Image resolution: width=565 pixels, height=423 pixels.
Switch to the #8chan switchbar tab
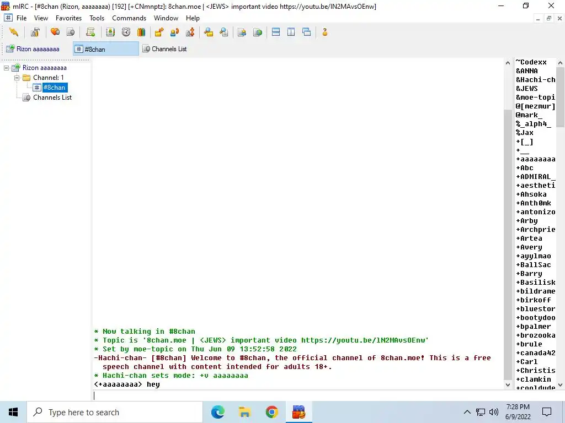[x=106, y=48]
